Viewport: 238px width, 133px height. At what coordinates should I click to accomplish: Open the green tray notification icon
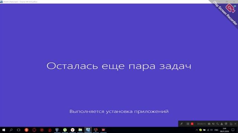(x=200, y=130)
